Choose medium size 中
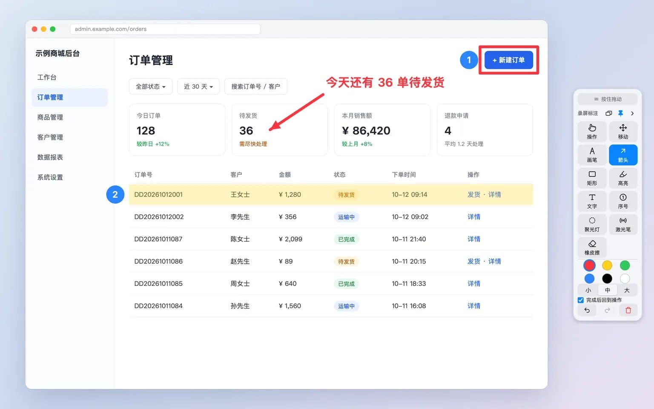The image size is (654, 409). (608, 290)
